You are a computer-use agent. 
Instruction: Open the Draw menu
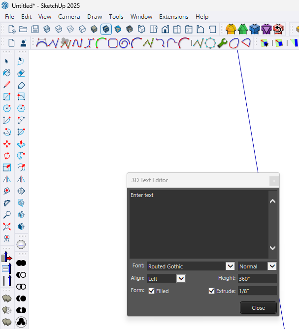95,17
